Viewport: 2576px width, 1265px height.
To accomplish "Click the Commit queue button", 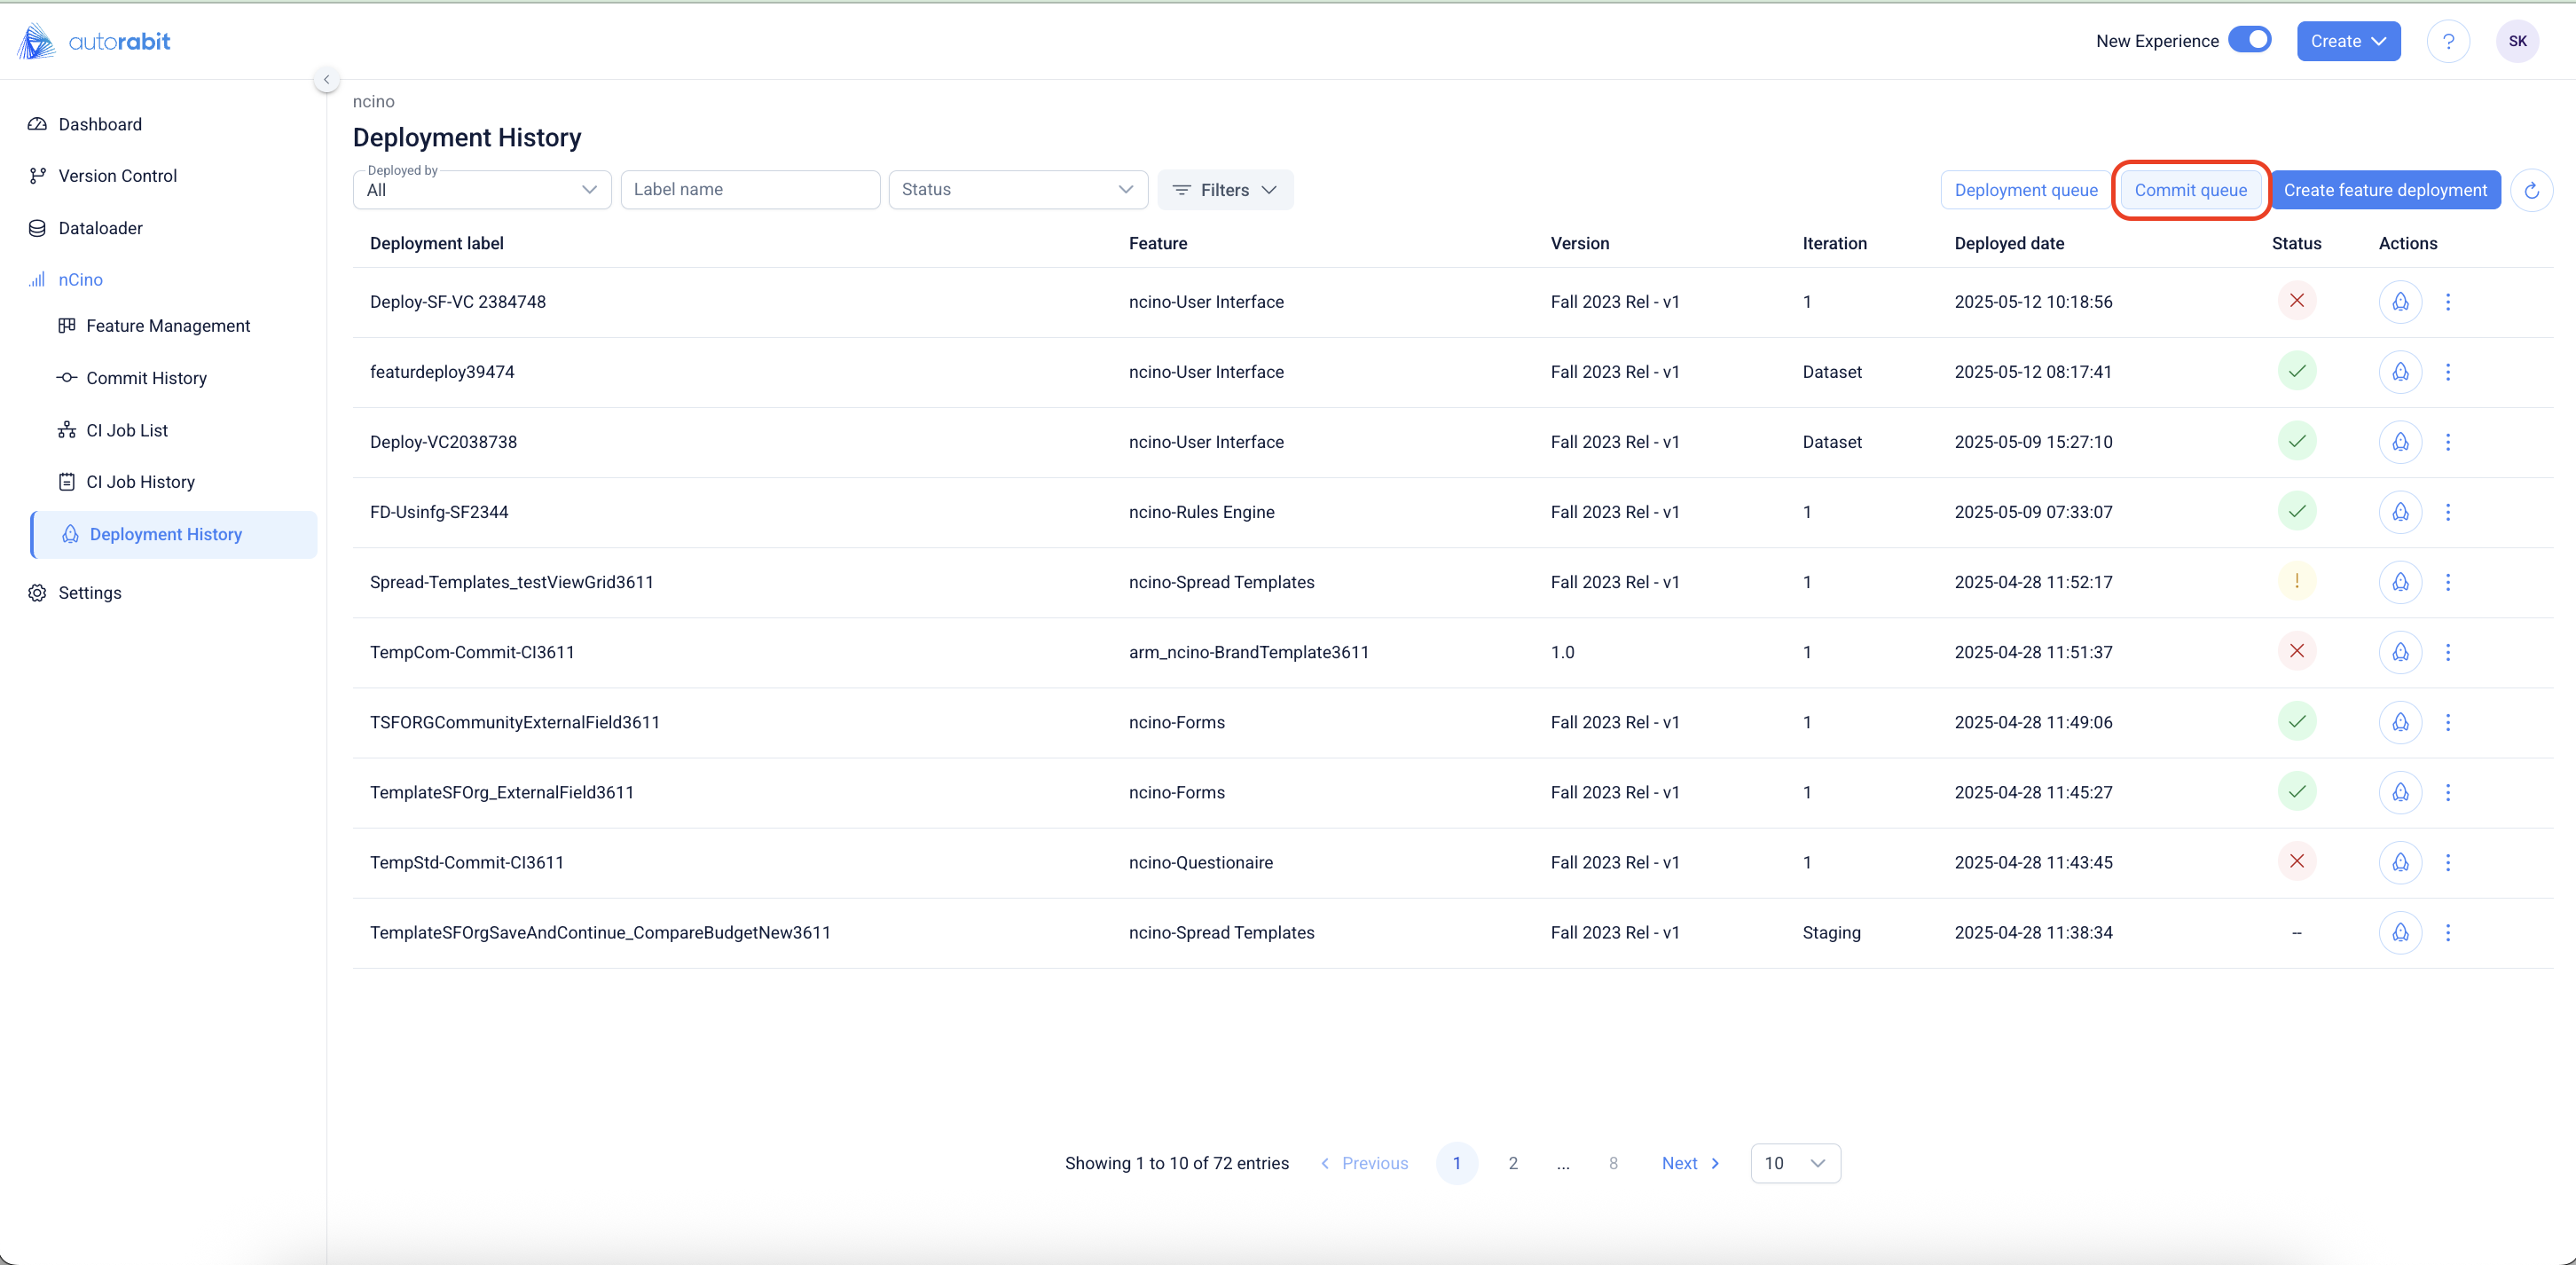I will pos(2190,190).
